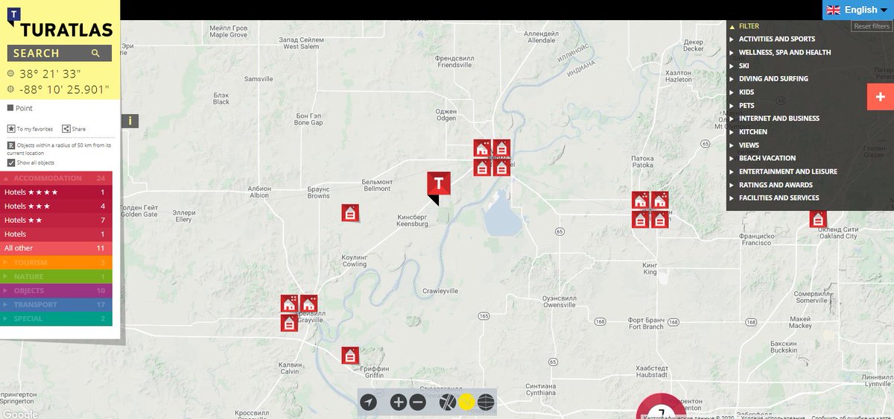This screenshot has width=894, height=419.
Task: Click the search magnifier icon
Action: (x=95, y=53)
